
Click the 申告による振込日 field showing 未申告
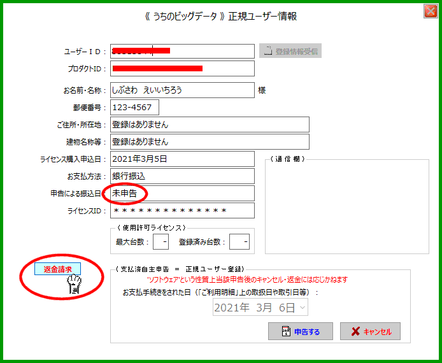(x=182, y=194)
